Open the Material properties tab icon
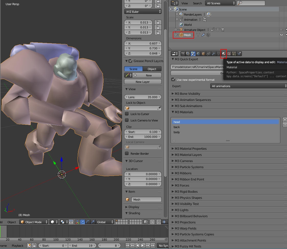Viewport: 287px width, 249px height. [224, 54]
